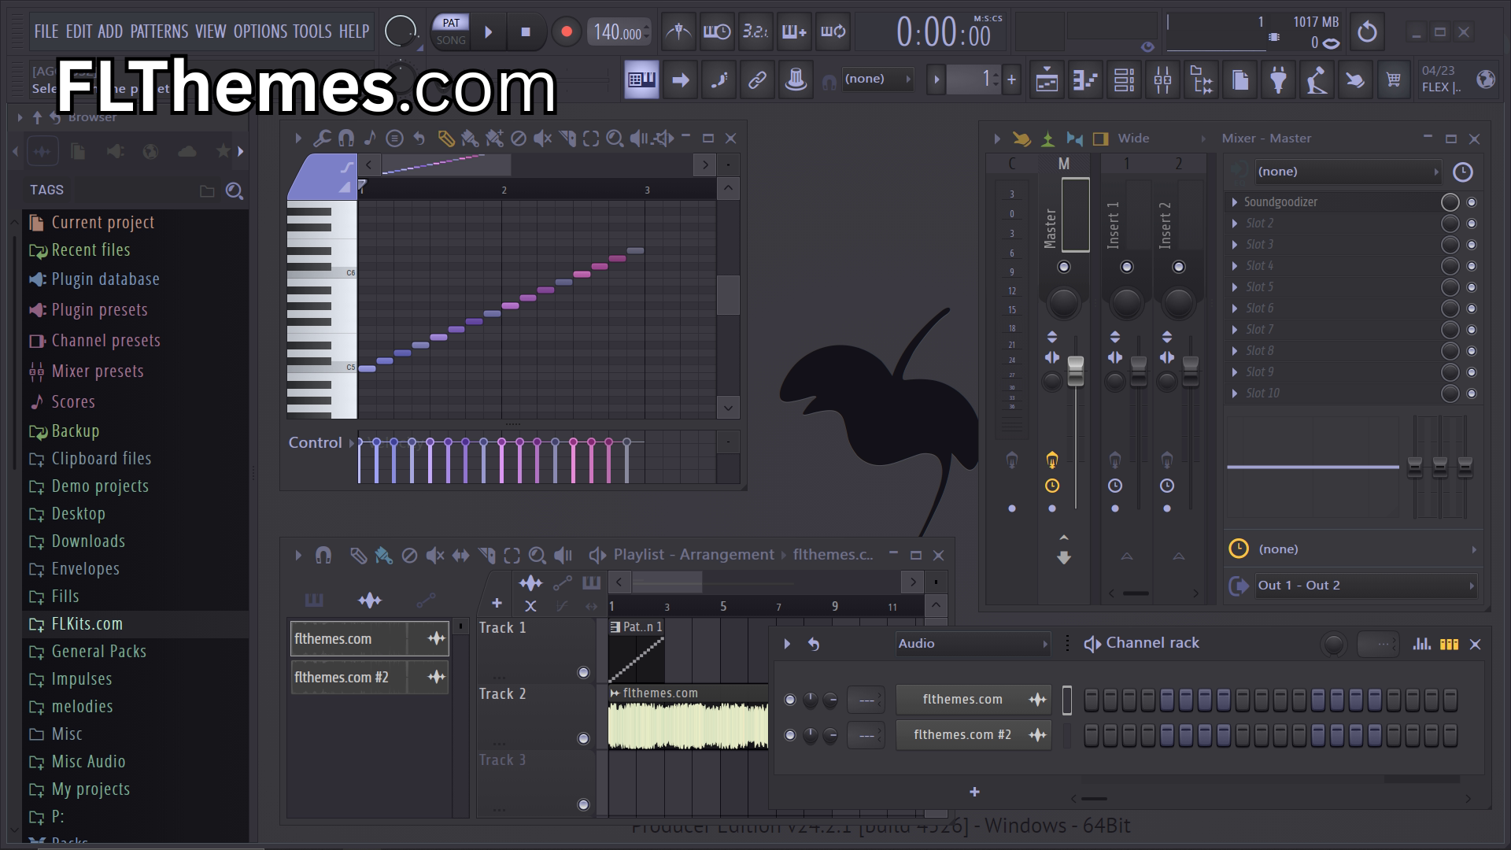
Task: Toggle the playlist magnet snap icon
Action: pyautogui.click(x=323, y=556)
